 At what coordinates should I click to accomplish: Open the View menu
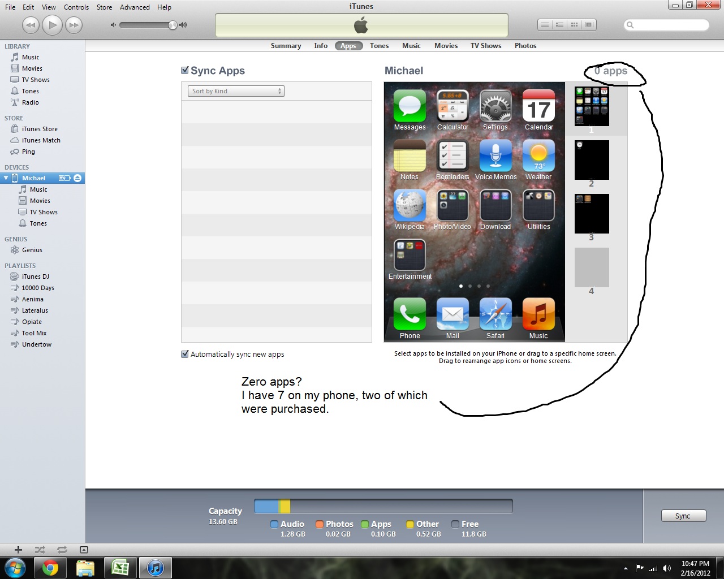tap(49, 7)
